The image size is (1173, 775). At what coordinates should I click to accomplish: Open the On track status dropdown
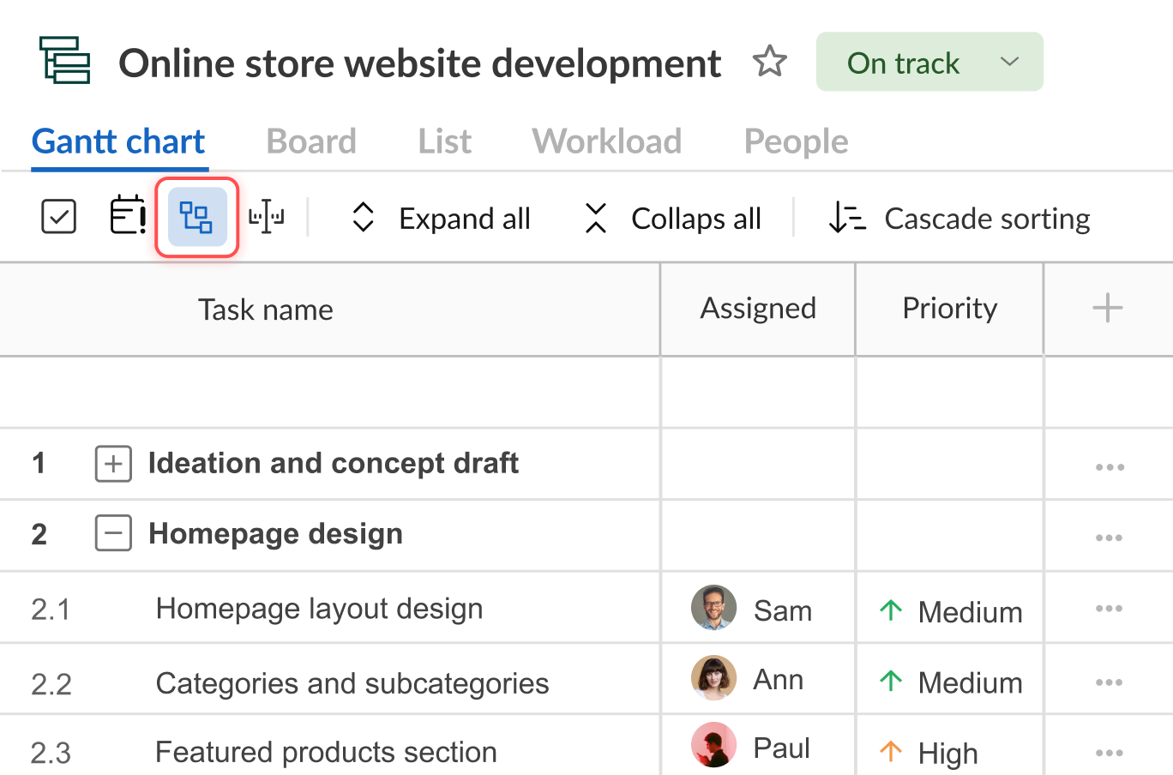click(929, 61)
